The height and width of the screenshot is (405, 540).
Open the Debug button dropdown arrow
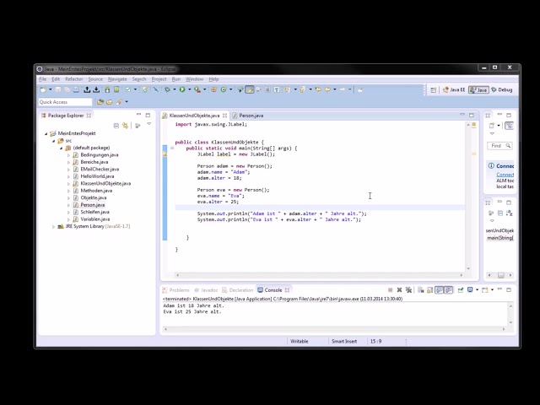(175, 89)
